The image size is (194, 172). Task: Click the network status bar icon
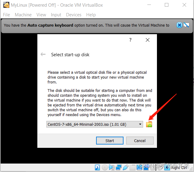[119, 167]
